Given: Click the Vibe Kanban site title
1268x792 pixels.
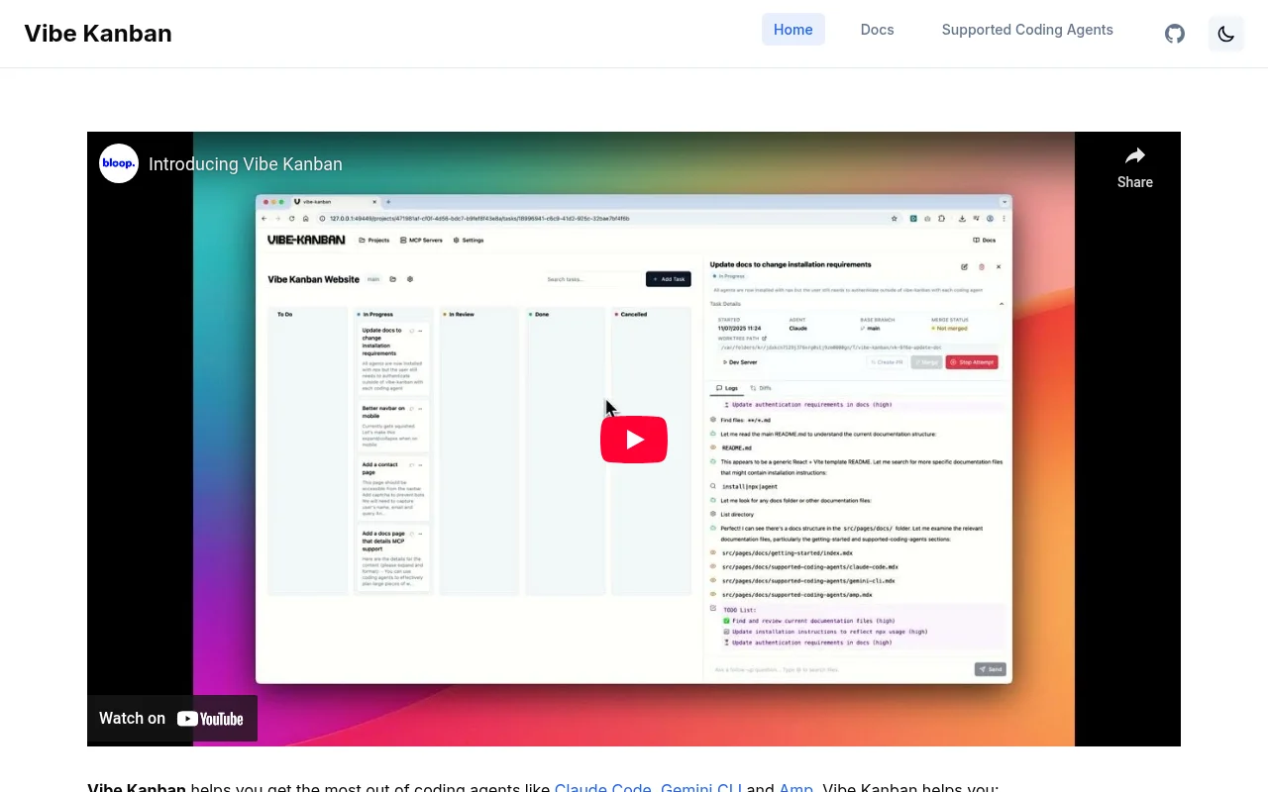Looking at the screenshot, I should [98, 34].
